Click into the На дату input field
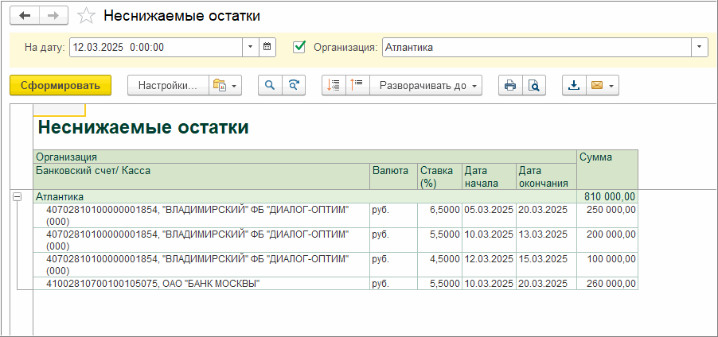 click(155, 47)
